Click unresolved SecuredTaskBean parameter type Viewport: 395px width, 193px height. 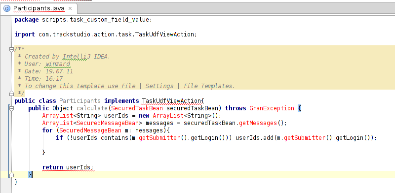click(137, 108)
